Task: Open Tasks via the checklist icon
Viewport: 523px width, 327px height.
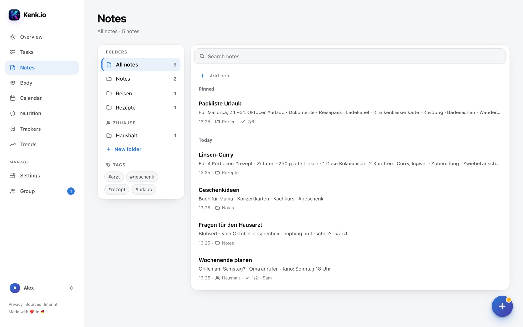Action: tap(13, 52)
